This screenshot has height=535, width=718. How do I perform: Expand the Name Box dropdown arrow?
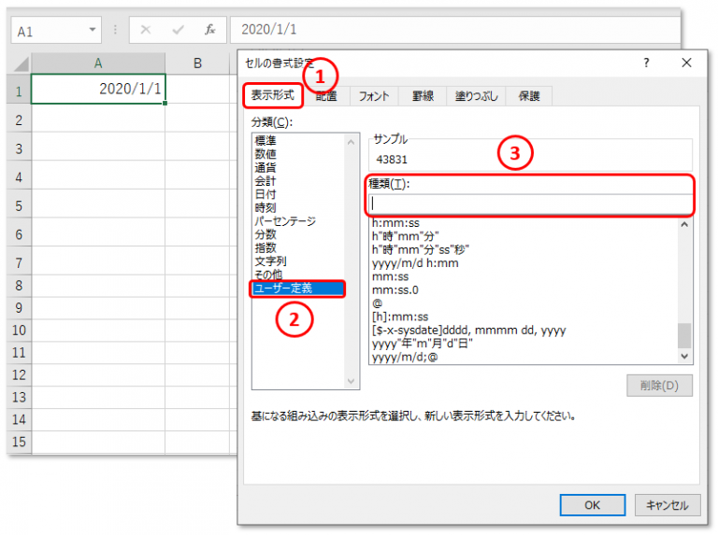point(93,30)
